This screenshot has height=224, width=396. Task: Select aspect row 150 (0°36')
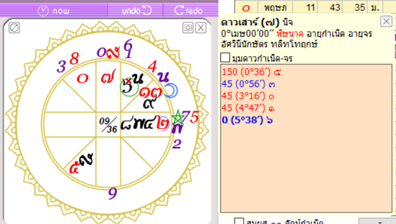(x=252, y=72)
